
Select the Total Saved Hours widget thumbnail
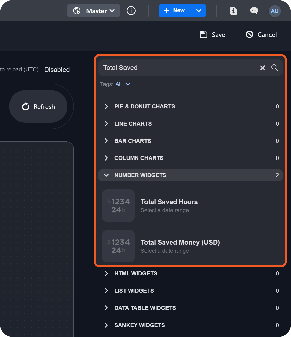(x=118, y=206)
